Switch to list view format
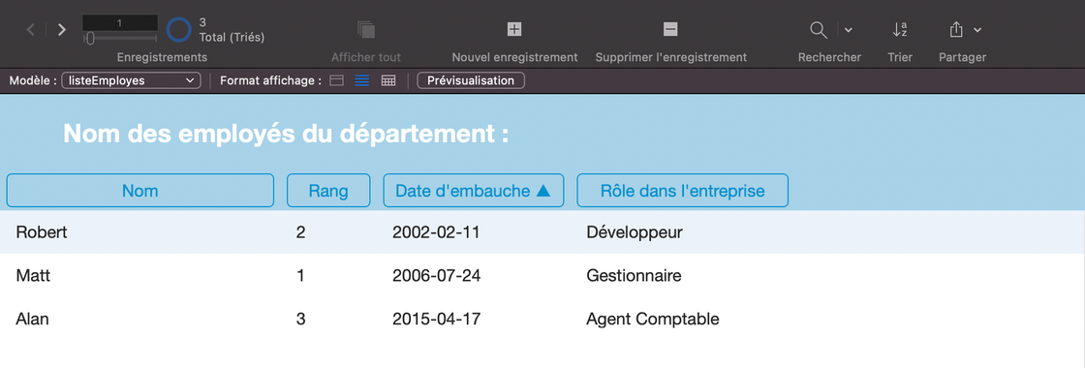Image resolution: width=1085 pixels, height=368 pixels. [x=362, y=81]
